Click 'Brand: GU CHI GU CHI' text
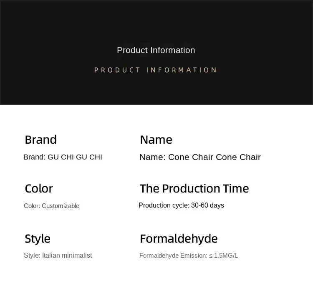313x289 pixels. coord(63,157)
